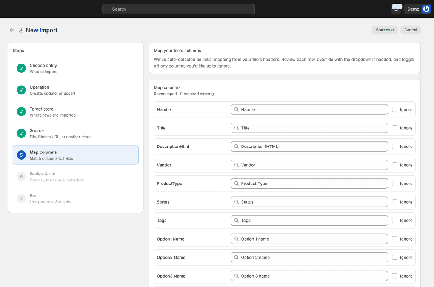
Task: Open the Tags field mapping dropdown
Action: (x=309, y=220)
